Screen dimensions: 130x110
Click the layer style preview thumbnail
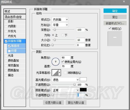(115, 39)
